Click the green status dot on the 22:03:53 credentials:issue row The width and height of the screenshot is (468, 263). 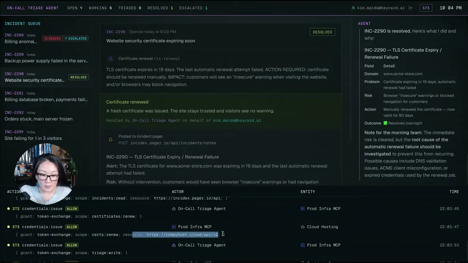[x=8, y=245]
